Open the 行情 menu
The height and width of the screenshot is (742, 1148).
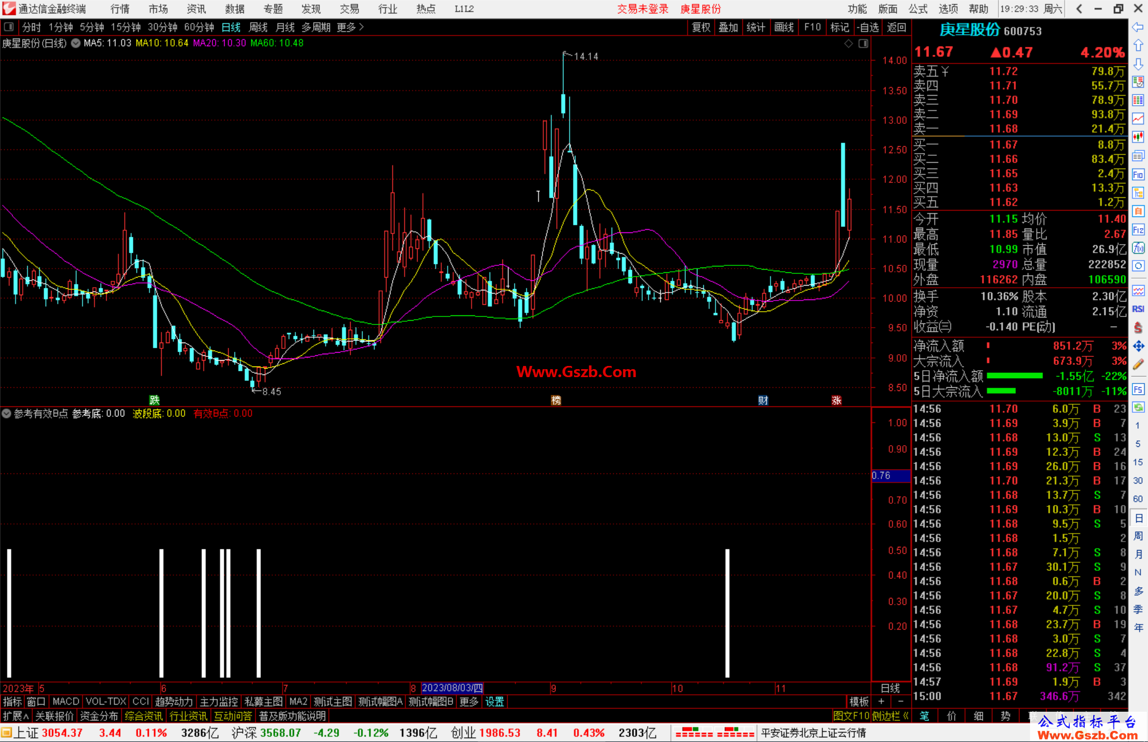click(x=120, y=9)
